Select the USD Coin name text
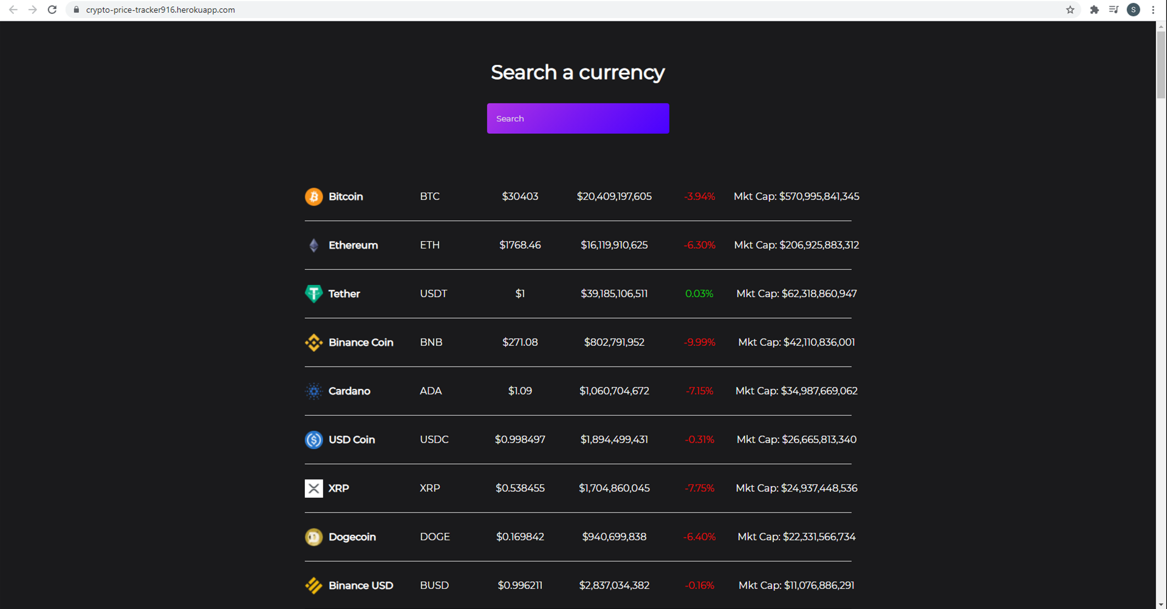 (x=352, y=439)
